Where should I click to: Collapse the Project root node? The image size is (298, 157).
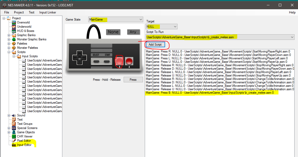click(x=4, y=18)
